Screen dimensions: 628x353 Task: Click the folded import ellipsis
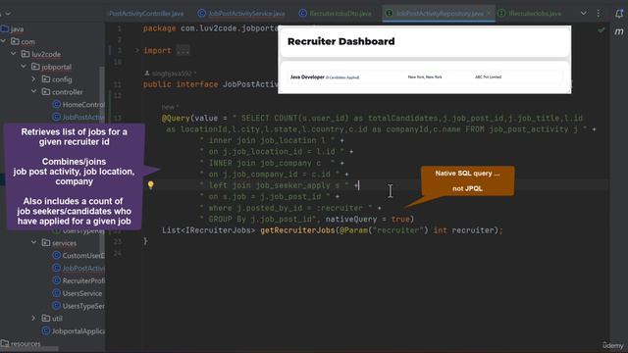183,50
